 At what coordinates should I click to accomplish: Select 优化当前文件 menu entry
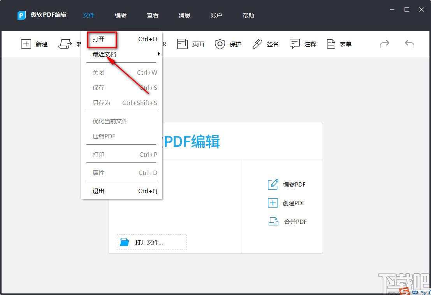121,121
